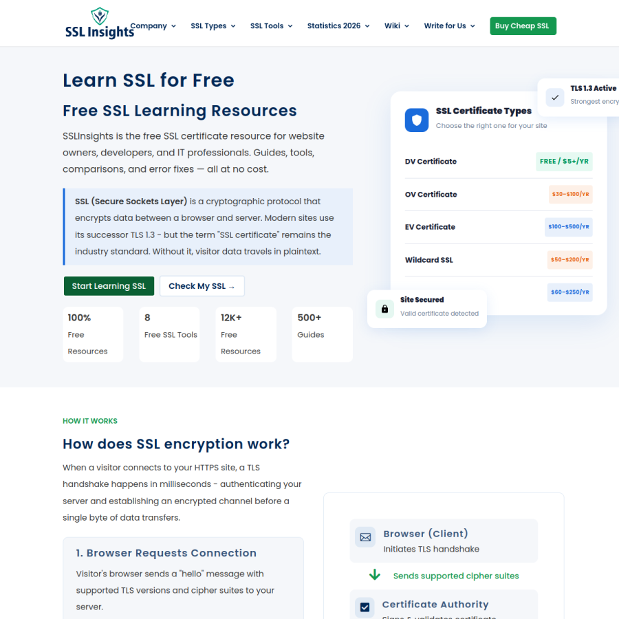The height and width of the screenshot is (619, 619).
Task: Open the Wiki menu item
Action: click(397, 26)
